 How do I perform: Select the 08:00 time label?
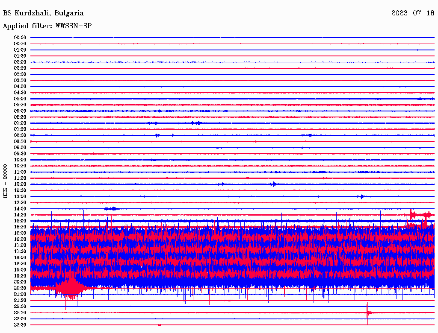(20, 135)
